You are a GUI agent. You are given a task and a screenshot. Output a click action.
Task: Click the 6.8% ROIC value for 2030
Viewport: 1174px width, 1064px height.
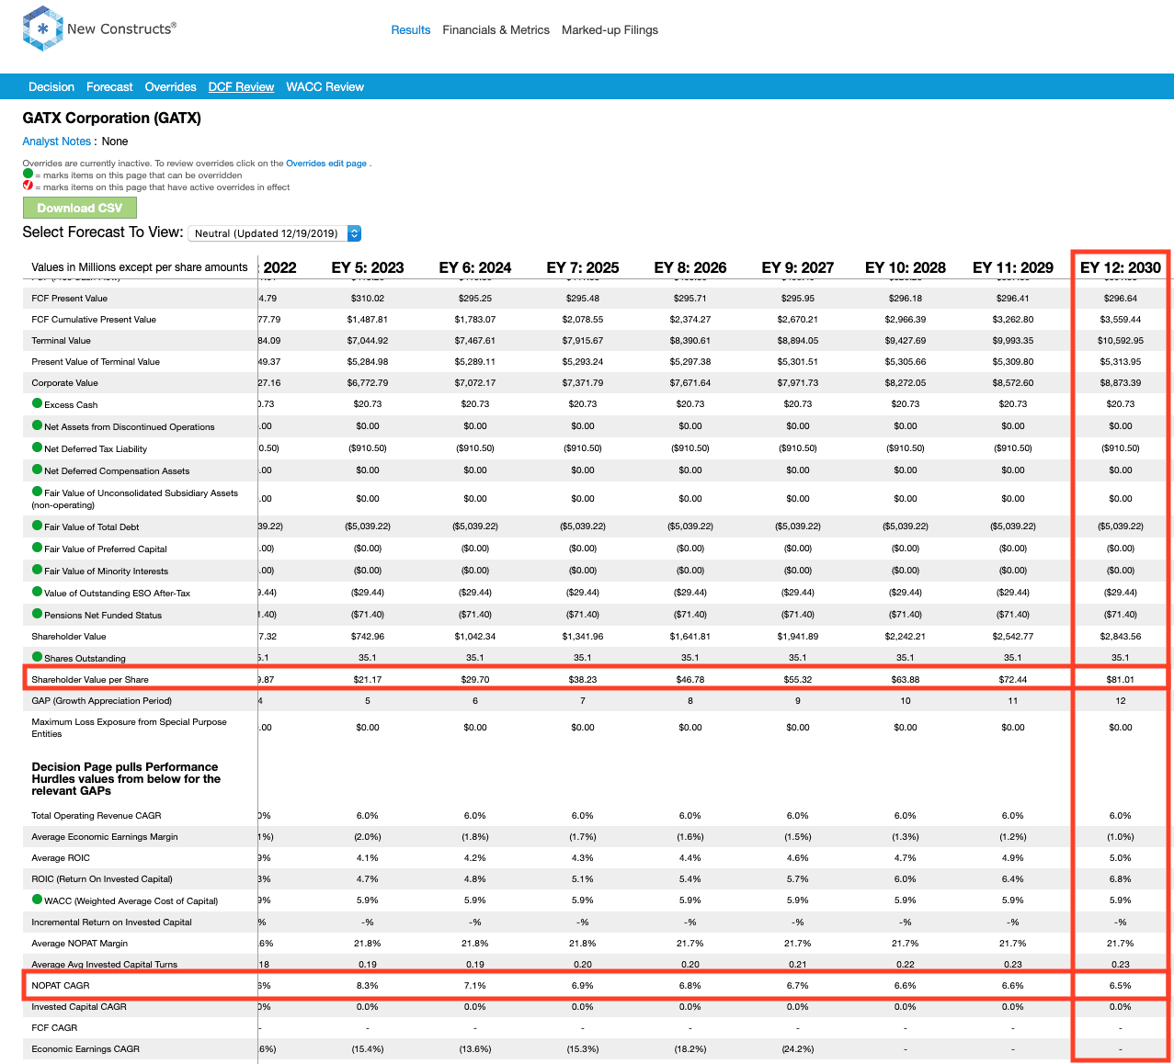point(1121,879)
